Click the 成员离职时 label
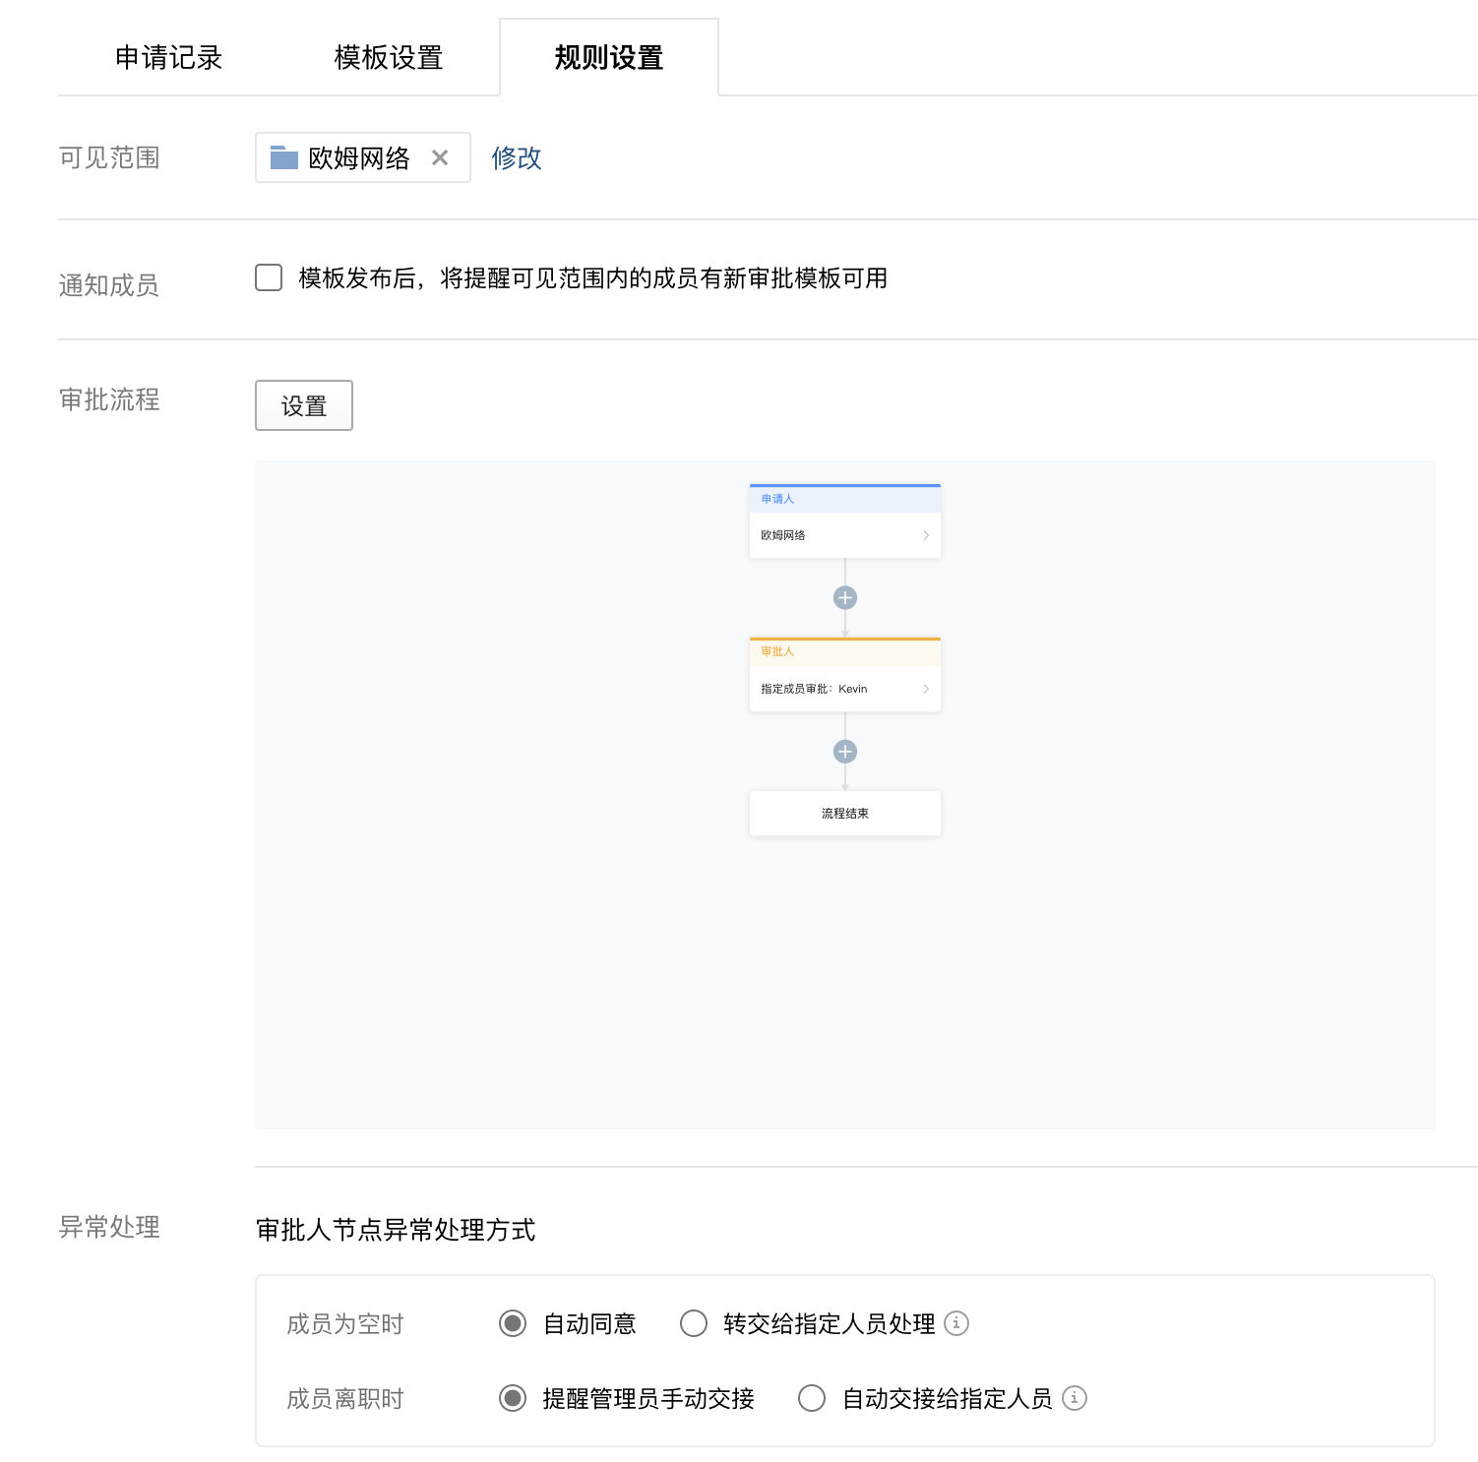1478x1462 pixels. tap(345, 1399)
